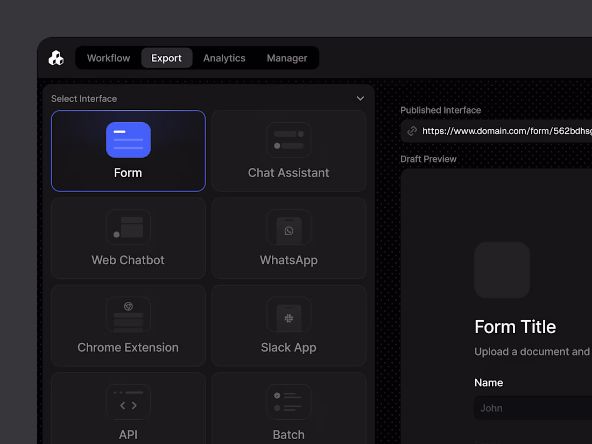Click the Form Title in the draft preview
Viewport: 592px width, 444px height.
click(516, 327)
